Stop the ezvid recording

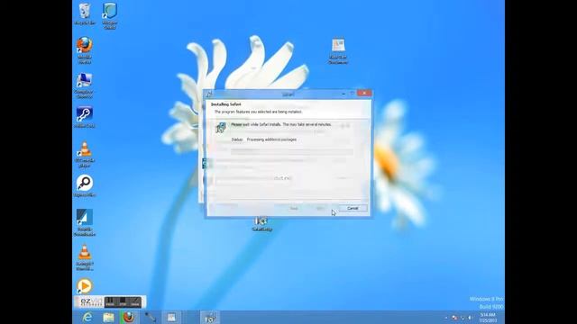pos(123,302)
